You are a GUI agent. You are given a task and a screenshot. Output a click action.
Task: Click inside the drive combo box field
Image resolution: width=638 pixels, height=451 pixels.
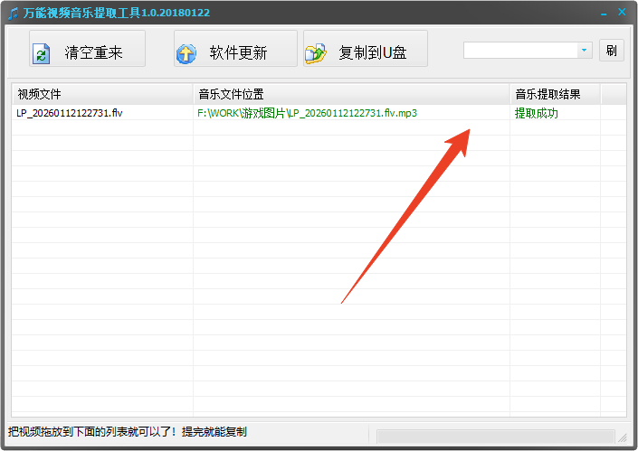tap(519, 51)
